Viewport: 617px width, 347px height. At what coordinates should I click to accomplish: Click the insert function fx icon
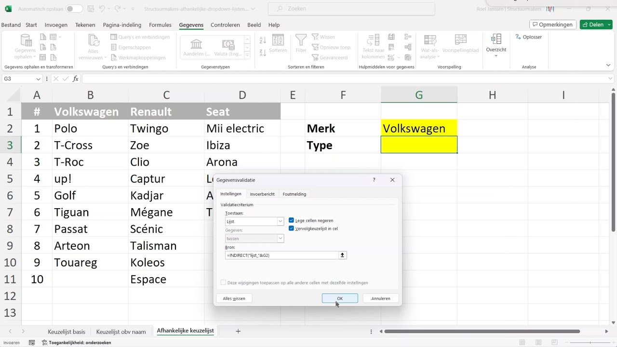(76, 79)
